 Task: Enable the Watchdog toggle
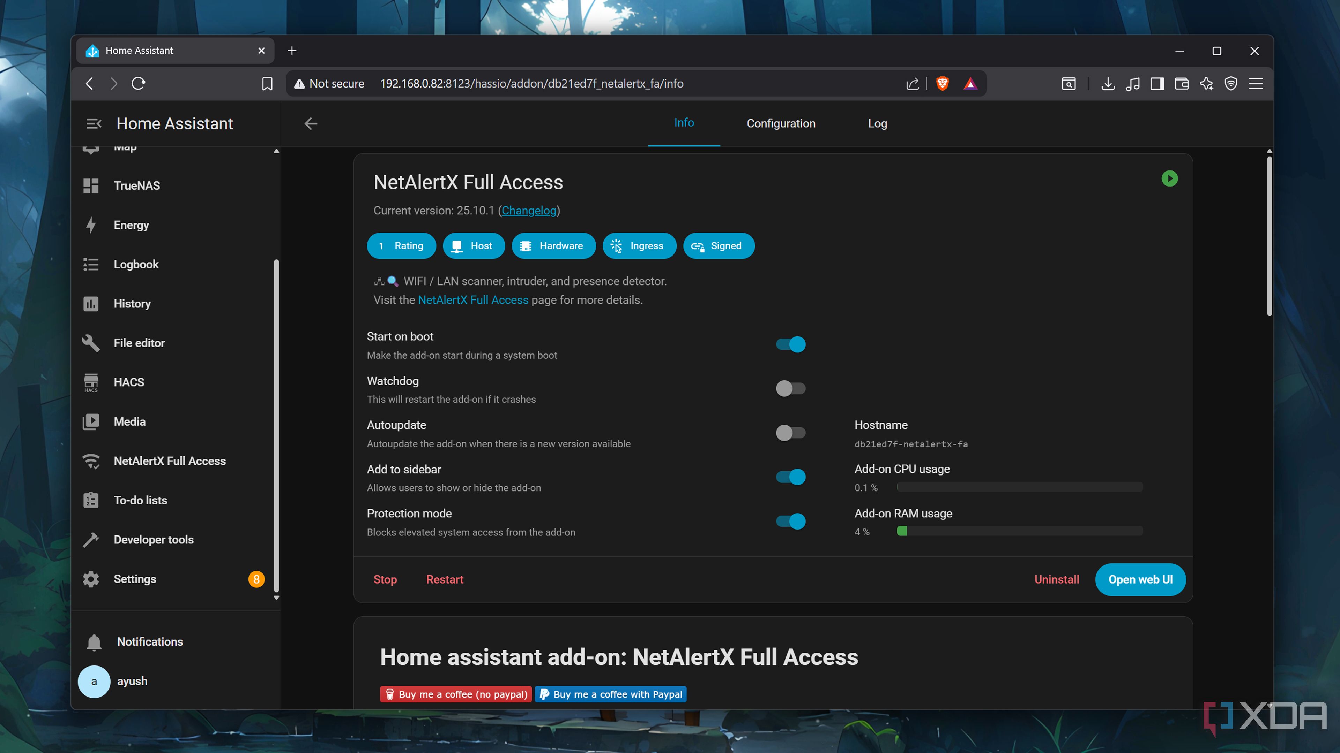pyautogui.click(x=790, y=388)
